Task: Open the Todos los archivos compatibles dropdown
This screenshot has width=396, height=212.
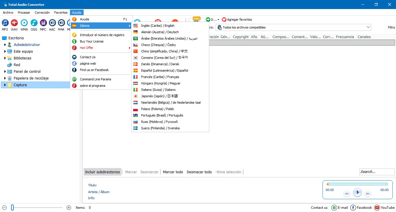Action: pyautogui.click(x=368, y=27)
